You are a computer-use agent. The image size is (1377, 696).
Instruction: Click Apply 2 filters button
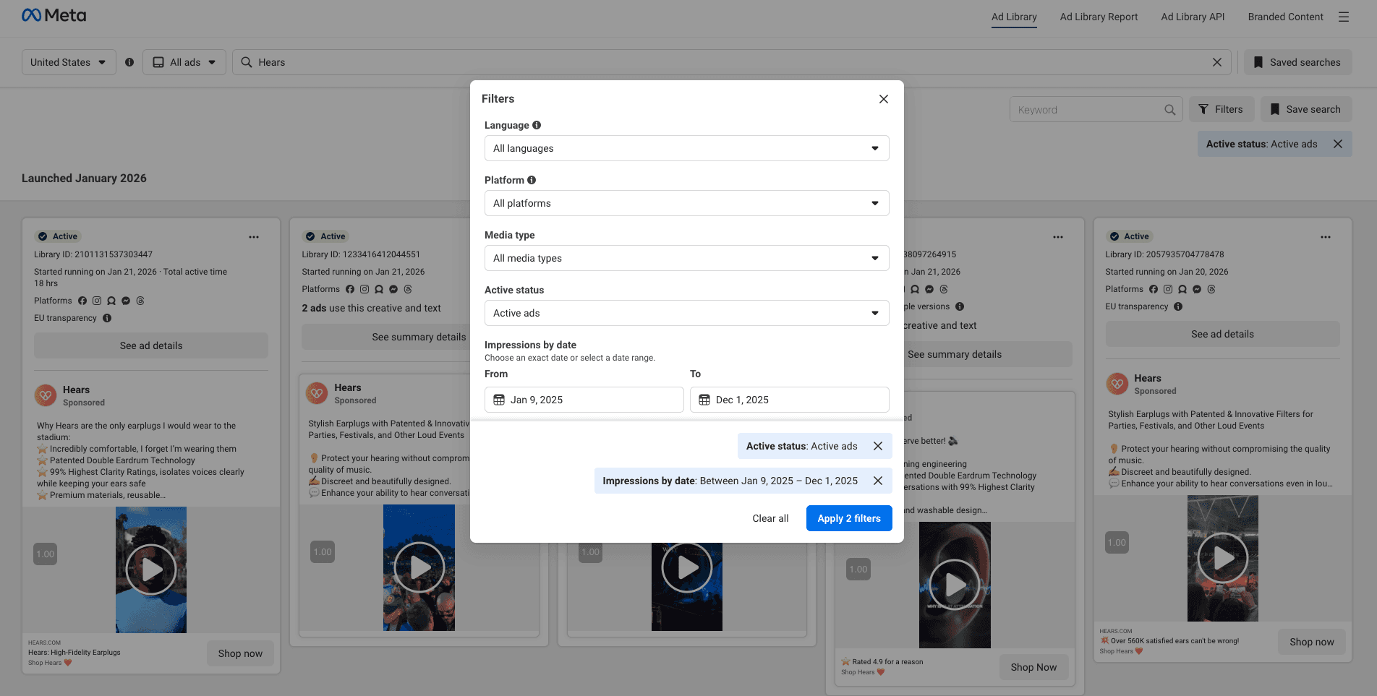click(849, 518)
